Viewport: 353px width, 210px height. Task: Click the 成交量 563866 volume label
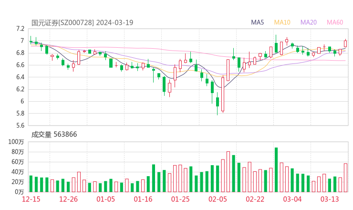pyautogui.click(x=54, y=135)
